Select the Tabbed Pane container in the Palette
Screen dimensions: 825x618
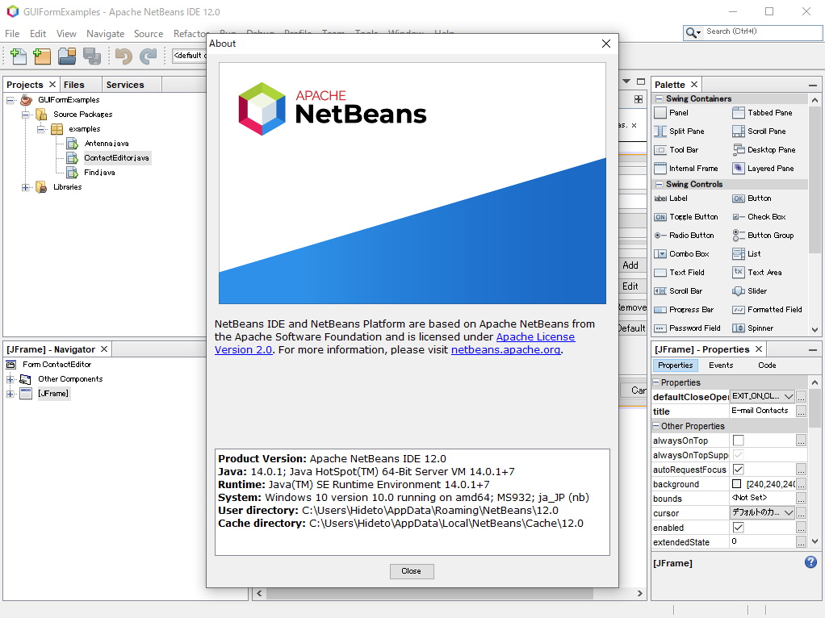[x=768, y=112]
